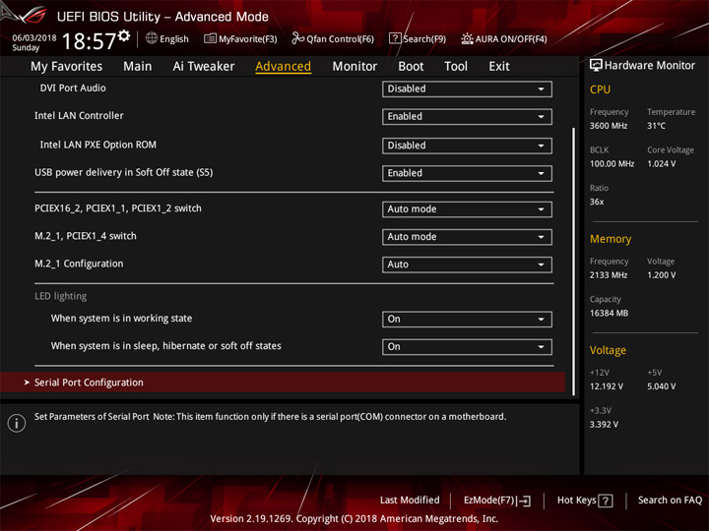Click the date 06/03/2018
The width and height of the screenshot is (709, 531).
[34, 37]
